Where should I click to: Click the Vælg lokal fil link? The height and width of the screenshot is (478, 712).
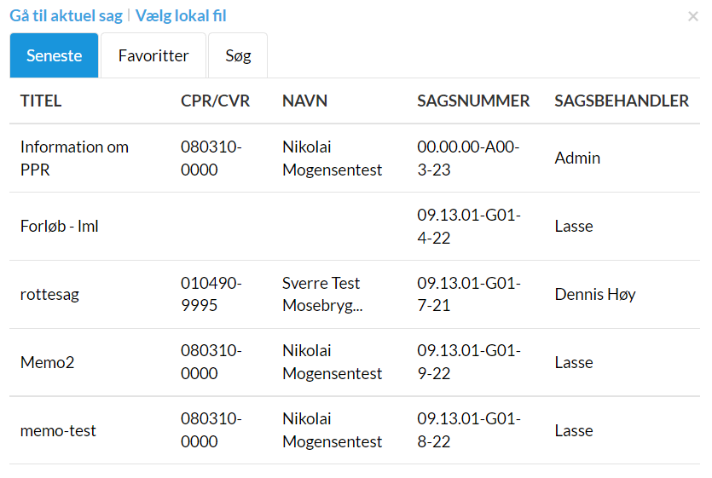pyautogui.click(x=181, y=16)
